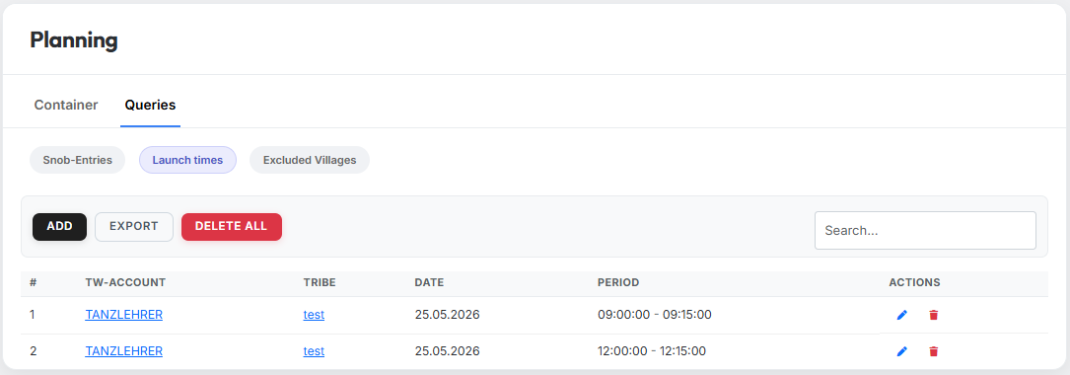This screenshot has height=375, width=1070.
Task: Open TANZLEHRER account link in row 1
Action: [x=123, y=315]
